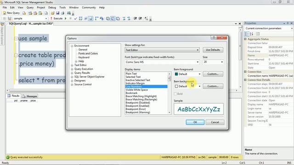The height and width of the screenshot is (165, 294).
Task: Click the Uncomment selected lines icon
Action: click(x=129, y=18)
